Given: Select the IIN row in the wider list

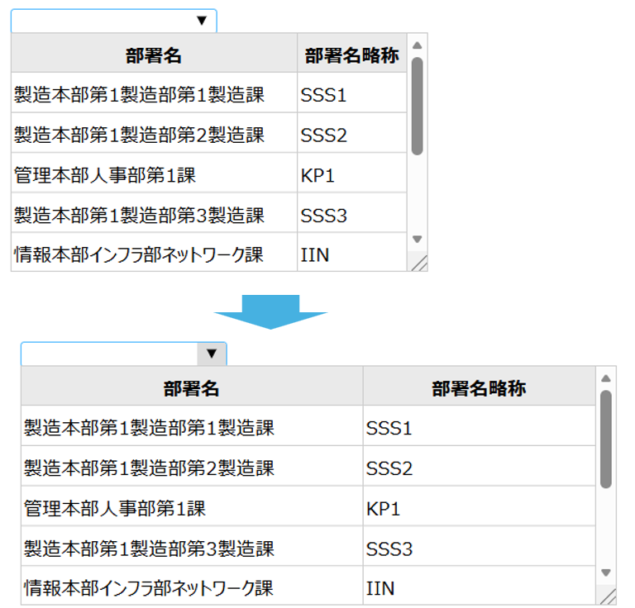Looking at the screenshot, I should tap(380, 588).
